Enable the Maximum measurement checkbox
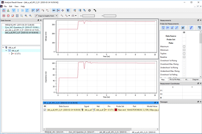 tap(184, 47)
